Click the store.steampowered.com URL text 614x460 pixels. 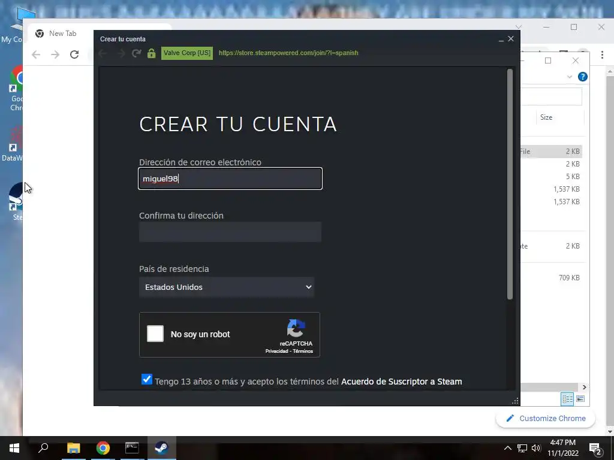[288, 53]
